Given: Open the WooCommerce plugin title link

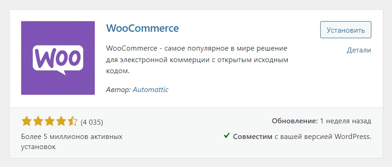Looking at the screenshot, I should (143, 28).
